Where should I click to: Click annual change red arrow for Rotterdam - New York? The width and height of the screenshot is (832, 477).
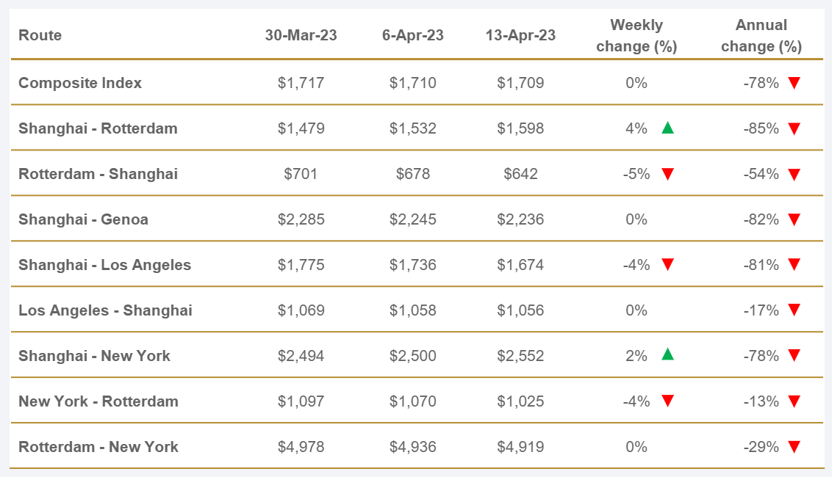(794, 447)
